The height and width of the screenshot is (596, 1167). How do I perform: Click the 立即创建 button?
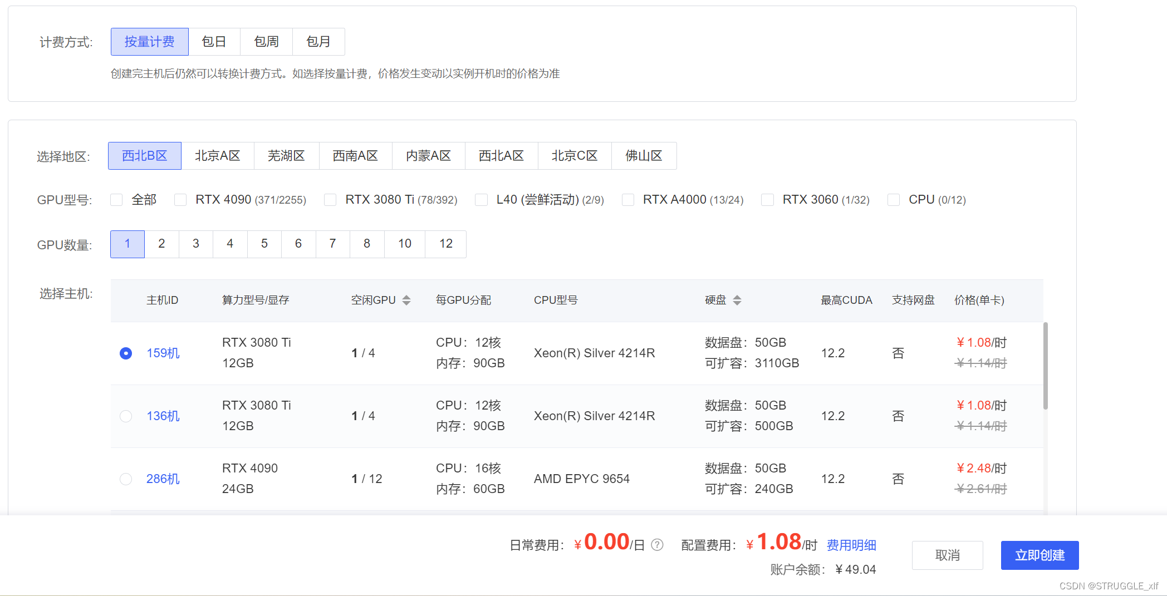coord(1039,555)
